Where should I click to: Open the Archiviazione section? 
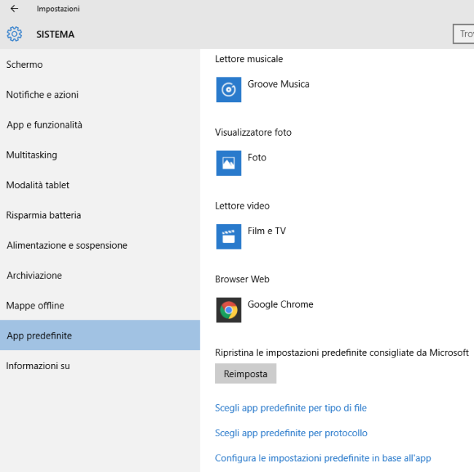[x=34, y=276]
